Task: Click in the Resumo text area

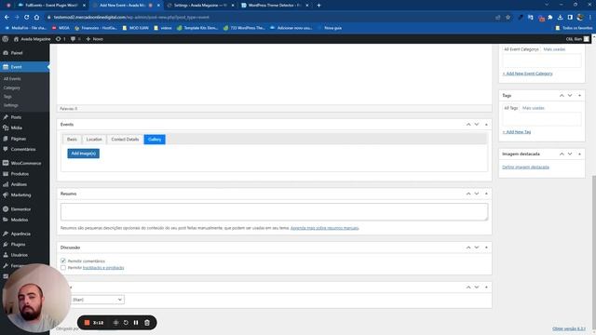Action: [x=274, y=211]
